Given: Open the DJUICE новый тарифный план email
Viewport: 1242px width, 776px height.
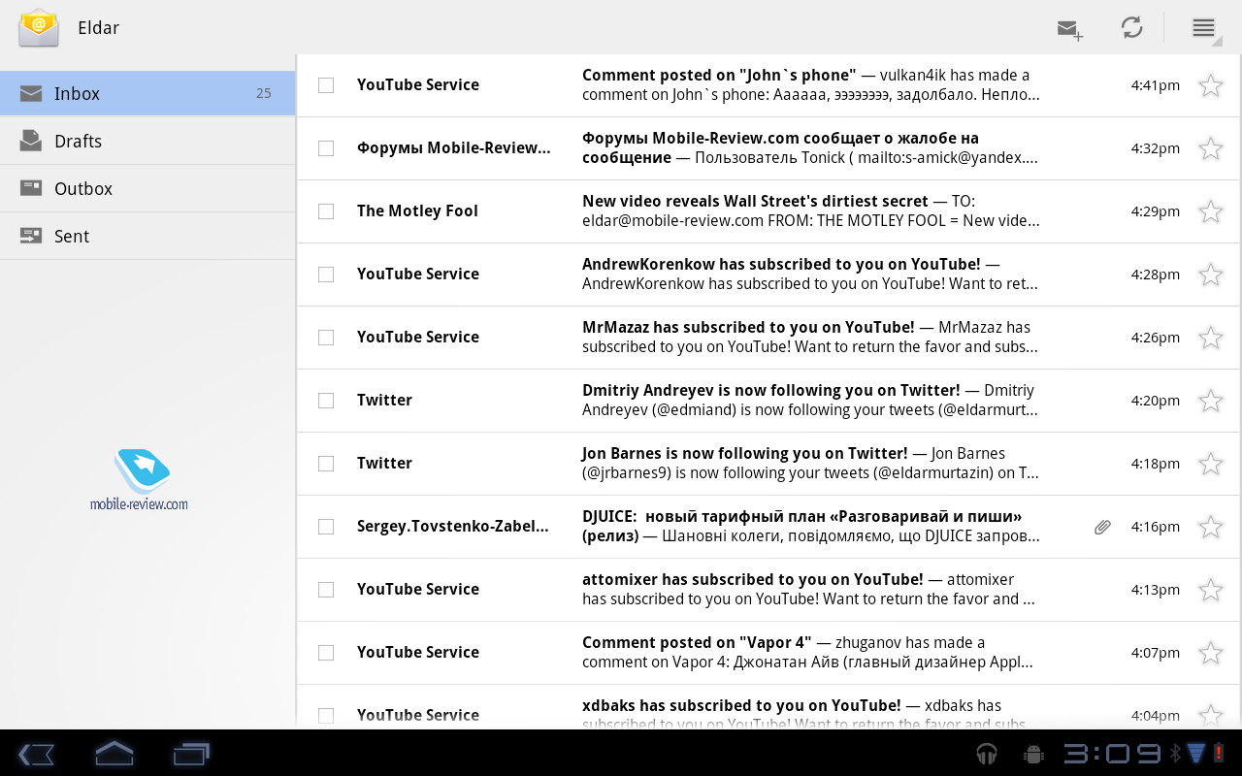Looking at the screenshot, I should [768, 527].
